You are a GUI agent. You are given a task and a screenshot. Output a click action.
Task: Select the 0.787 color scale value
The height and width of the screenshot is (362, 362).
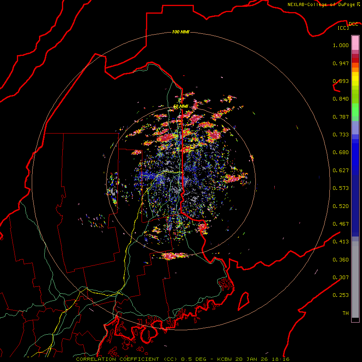tap(341, 117)
